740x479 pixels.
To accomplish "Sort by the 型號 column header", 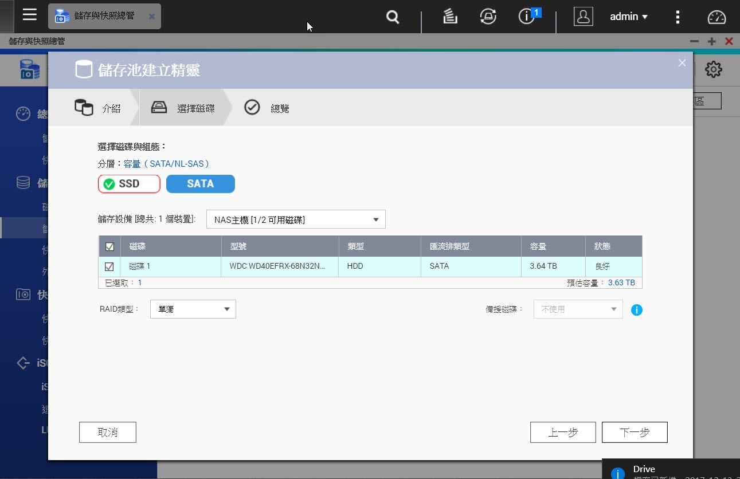I will pos(280,246).
